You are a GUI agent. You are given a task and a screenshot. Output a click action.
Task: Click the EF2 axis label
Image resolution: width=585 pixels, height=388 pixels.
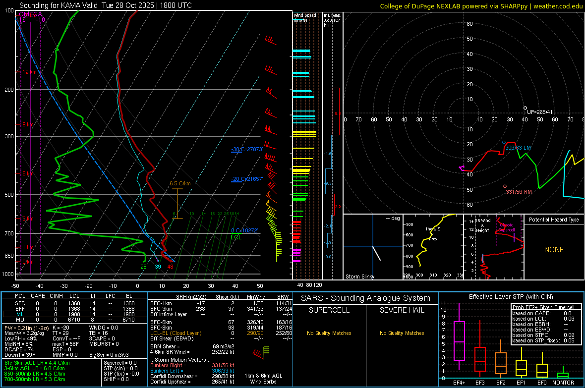[501, 383]
